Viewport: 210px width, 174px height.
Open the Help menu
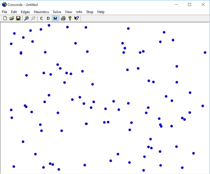coord(101,12)
